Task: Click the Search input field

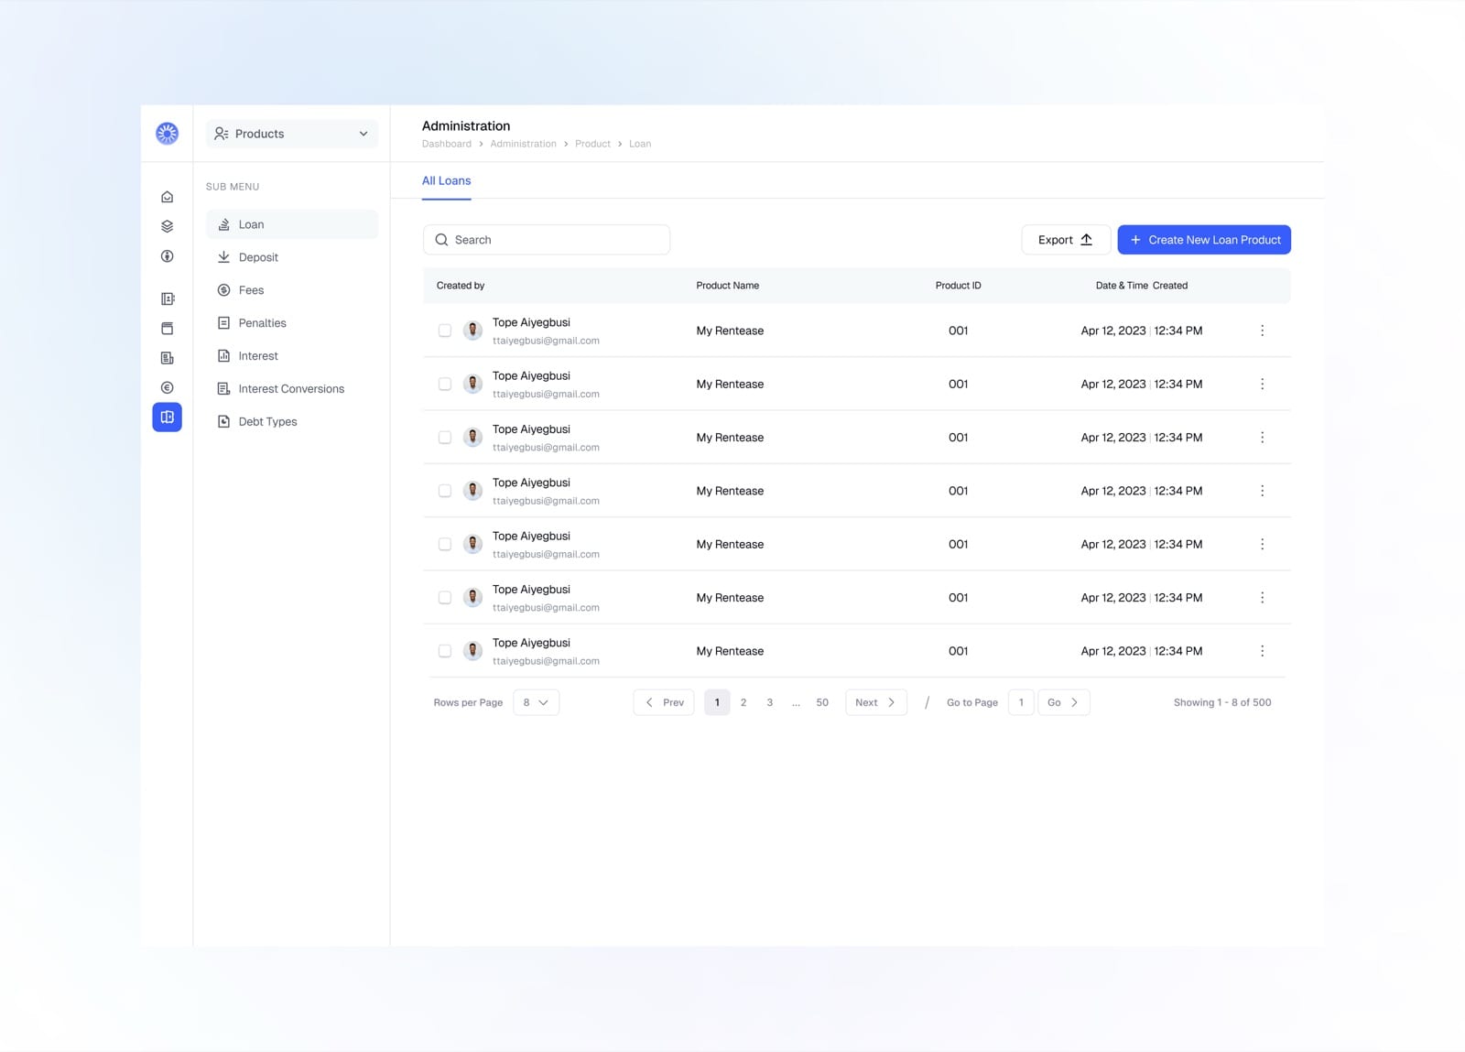Action: coord(547,240)
